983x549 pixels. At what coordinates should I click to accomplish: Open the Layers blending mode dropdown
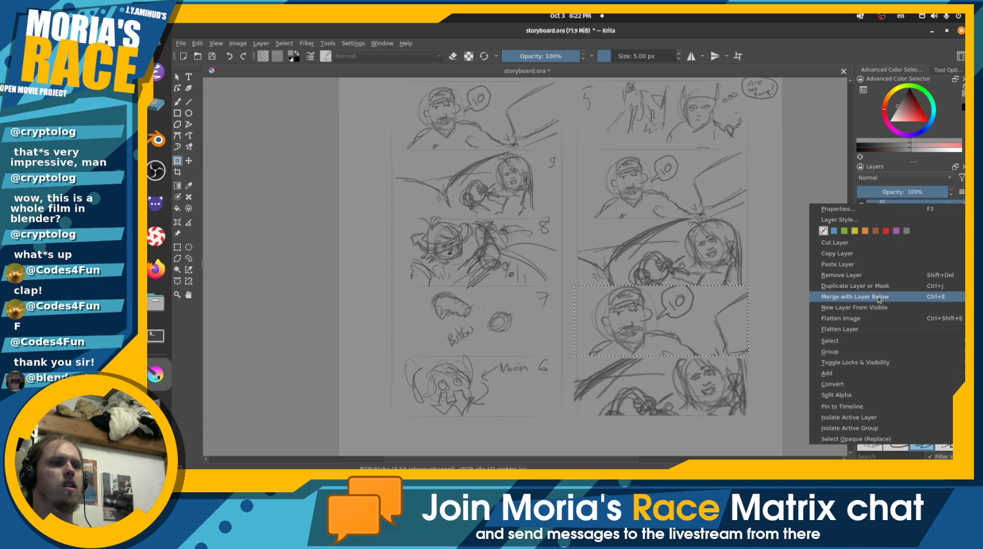(904, 178)
